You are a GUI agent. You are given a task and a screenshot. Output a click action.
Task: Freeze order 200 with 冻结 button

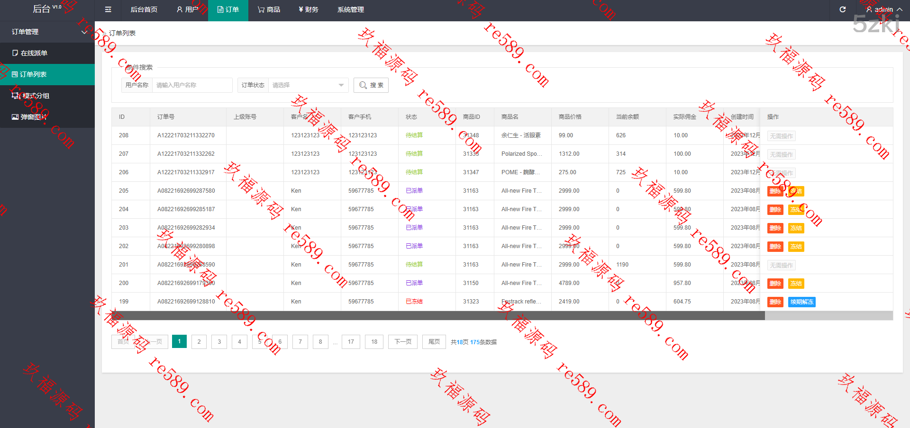(796, 284)
